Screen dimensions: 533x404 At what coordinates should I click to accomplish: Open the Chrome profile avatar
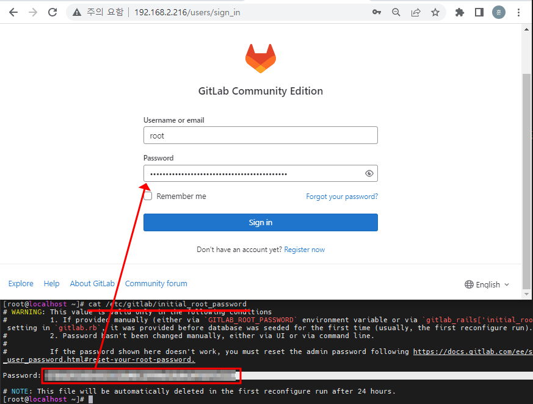pyautogui.click(x=499, y=13)
